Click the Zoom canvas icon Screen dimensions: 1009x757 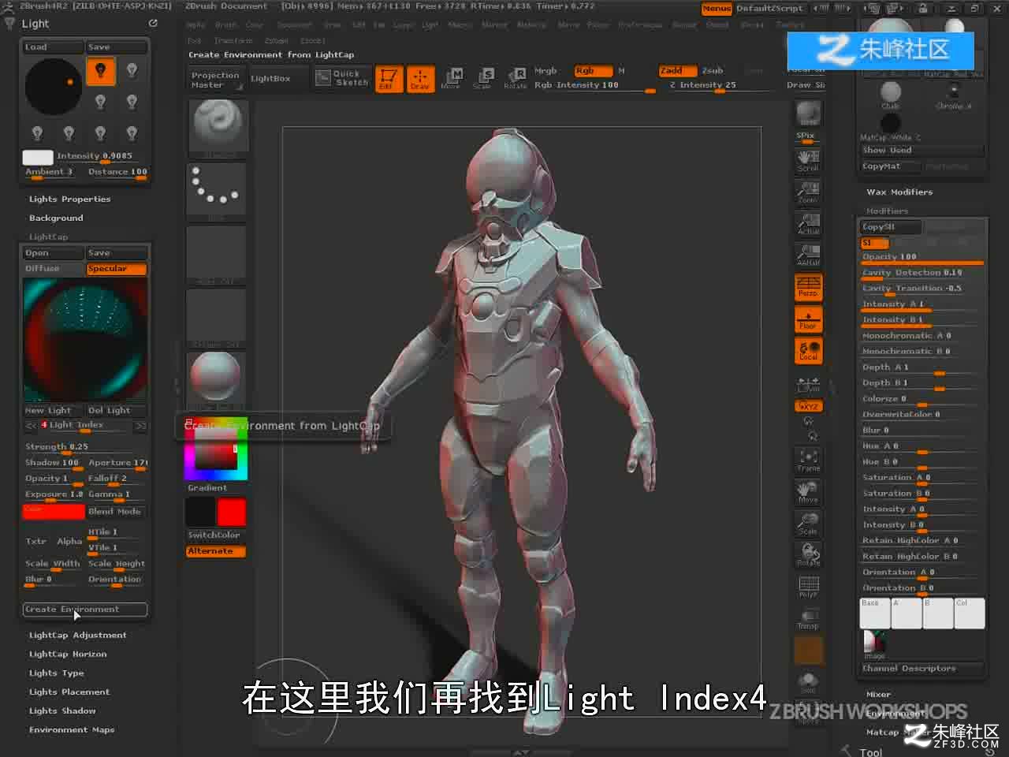point(808,192)
